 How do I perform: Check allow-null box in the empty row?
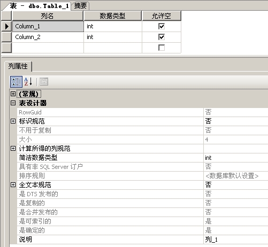pos(162,48)
